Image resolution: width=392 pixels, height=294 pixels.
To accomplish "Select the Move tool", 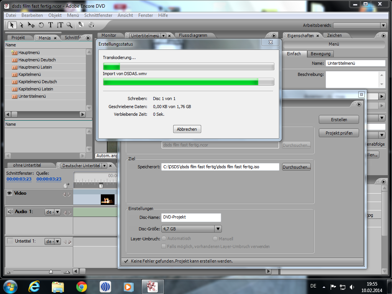I will pyautogui.click(x=31, y=25).
